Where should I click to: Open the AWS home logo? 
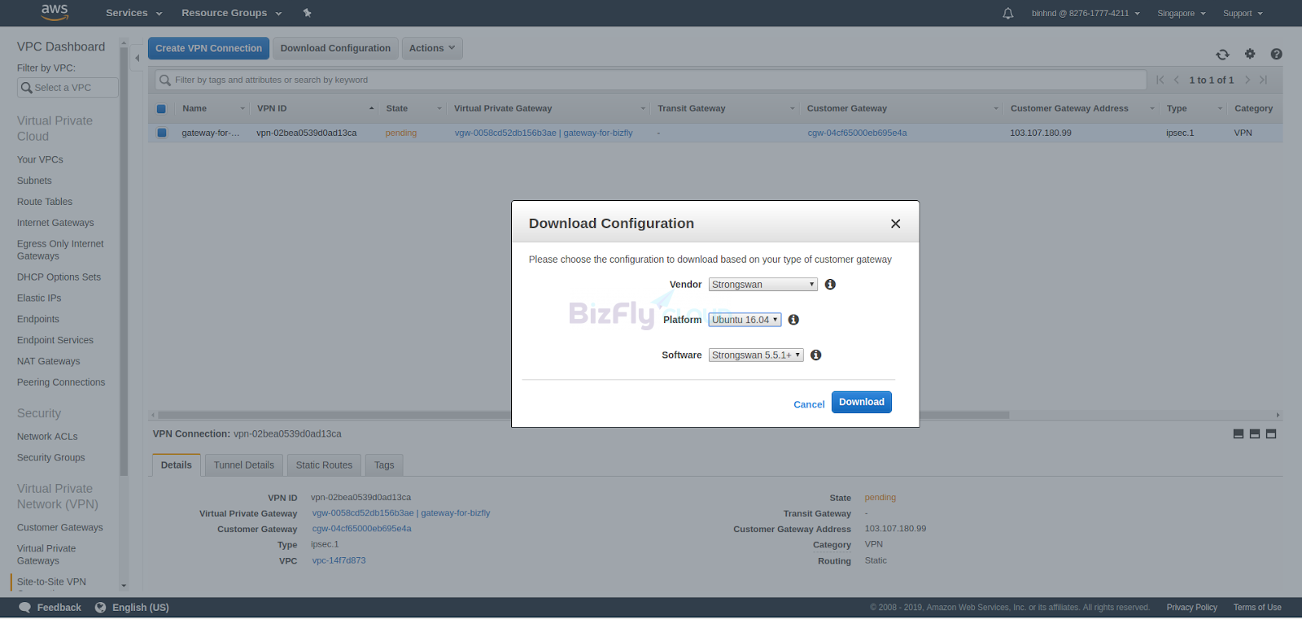(x=55, y=12)
